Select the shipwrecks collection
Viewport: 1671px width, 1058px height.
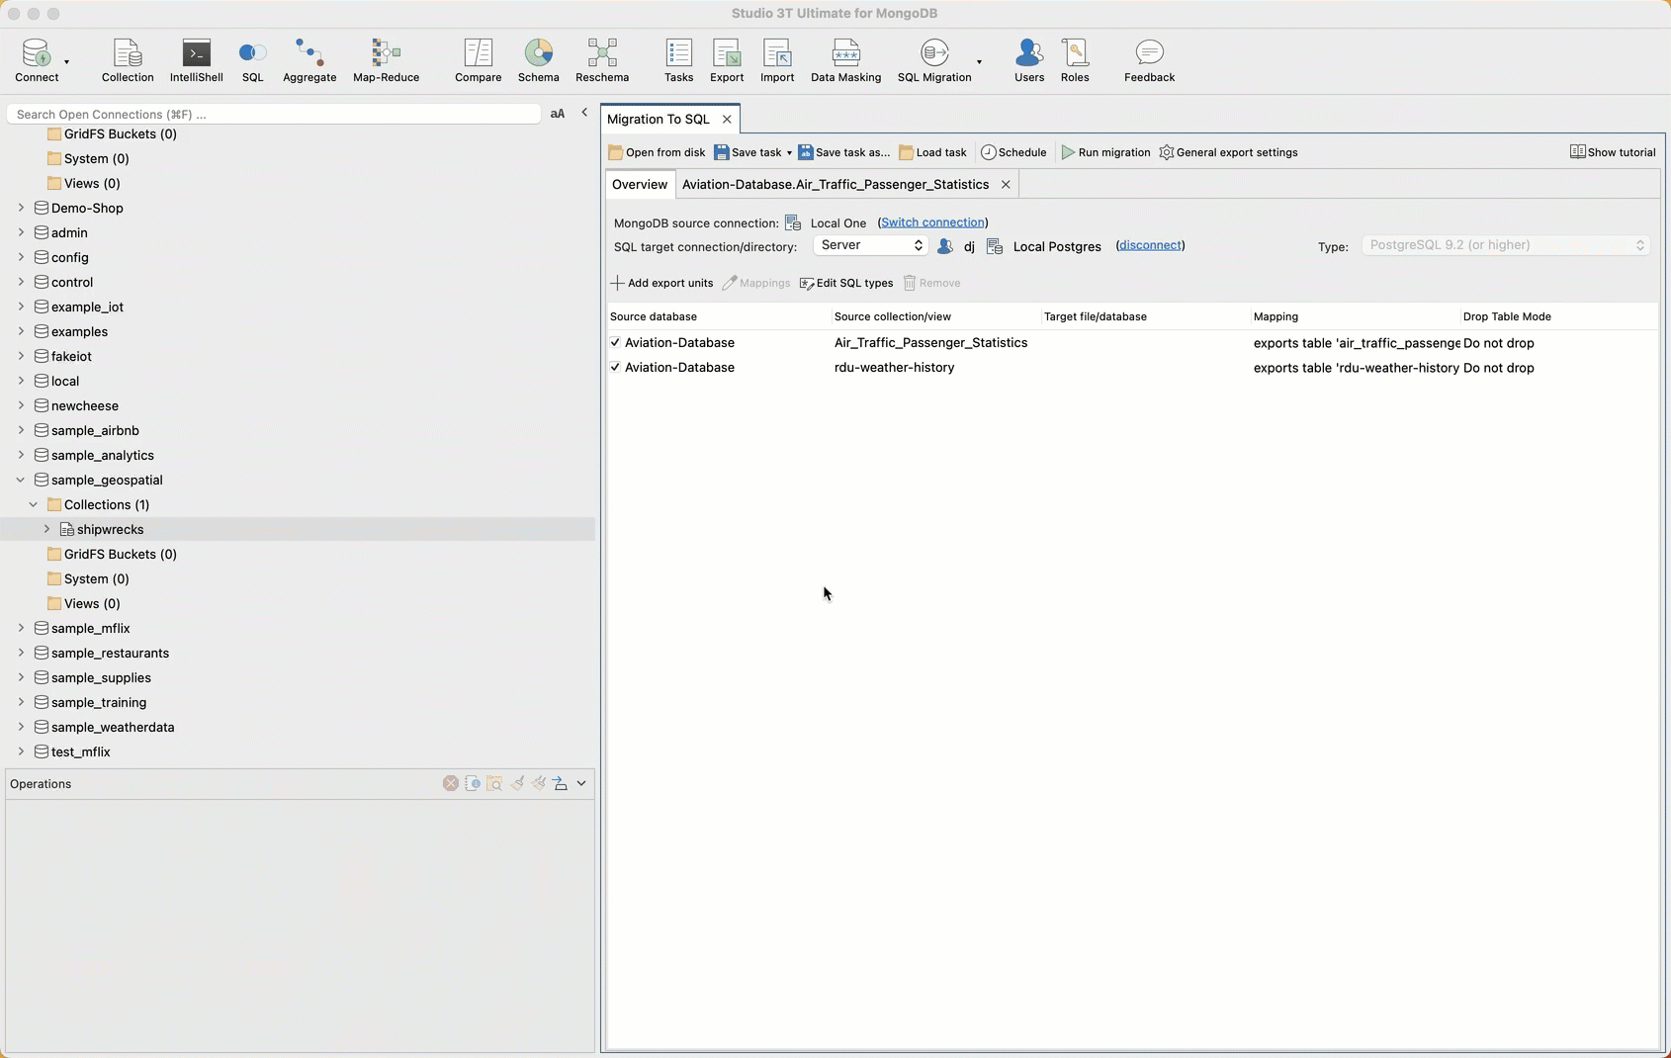coord(110,529)
